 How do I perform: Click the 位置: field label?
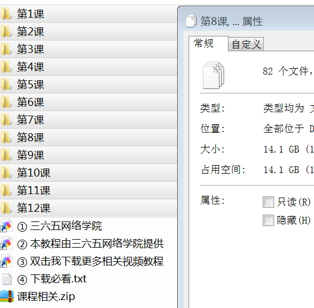coord(213,129)
